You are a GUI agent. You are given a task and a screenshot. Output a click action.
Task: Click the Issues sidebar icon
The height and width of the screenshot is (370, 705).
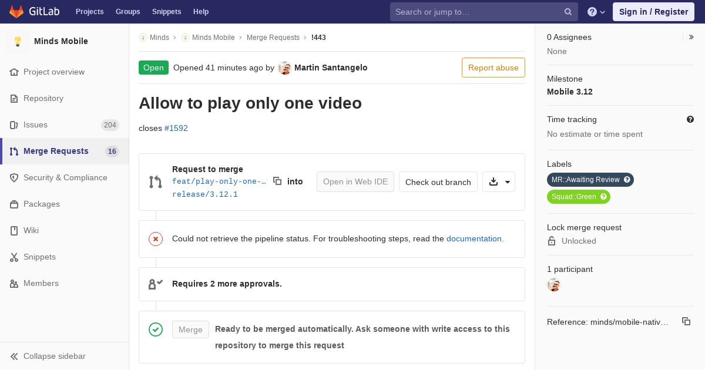14,125
